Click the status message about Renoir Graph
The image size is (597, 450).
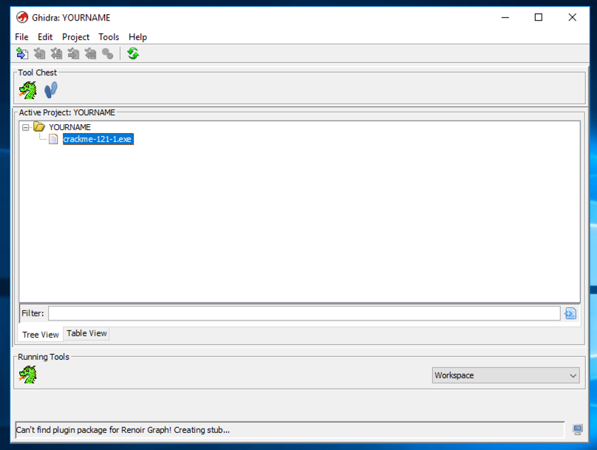pos(123,430)
